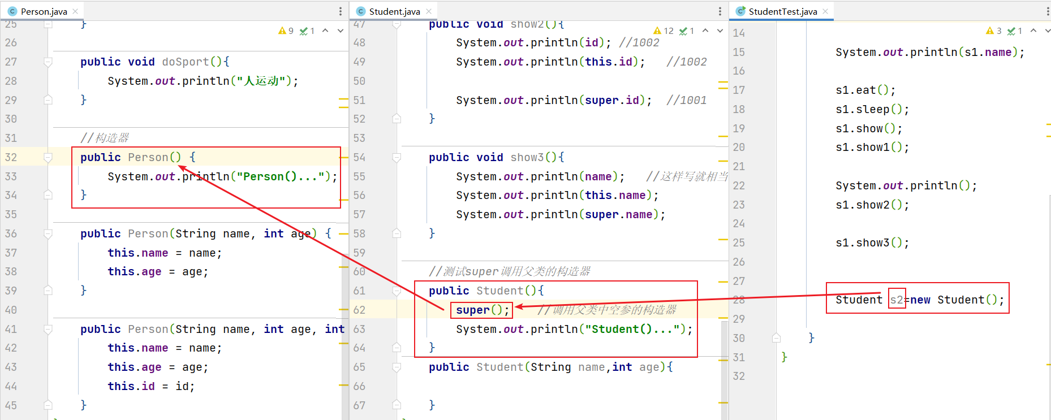Click on "s1.sleep();" in StudentTest.java
Viewport: 1051px width, 420px height.
click(x=872, y=109)
